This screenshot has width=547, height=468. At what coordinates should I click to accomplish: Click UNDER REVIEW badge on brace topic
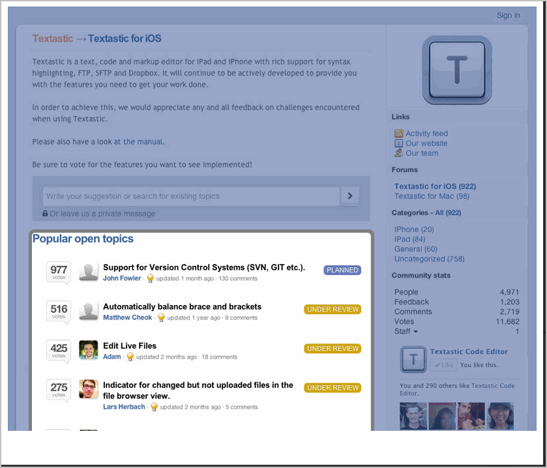point(333,310)
